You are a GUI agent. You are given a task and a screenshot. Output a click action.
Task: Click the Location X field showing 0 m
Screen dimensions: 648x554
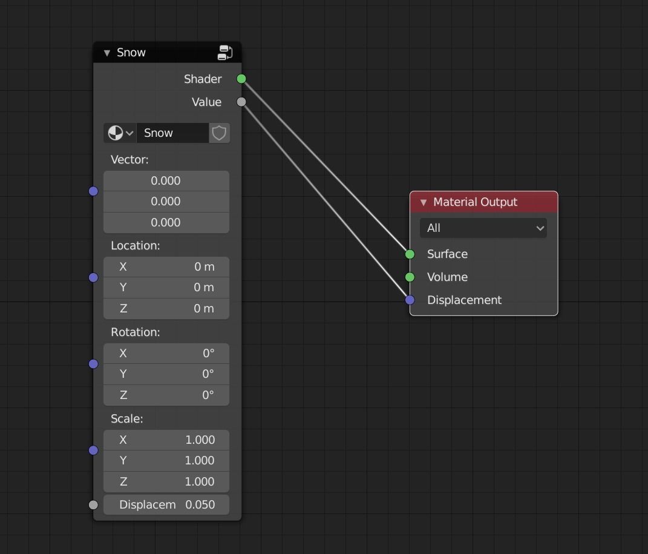point(166,266)
